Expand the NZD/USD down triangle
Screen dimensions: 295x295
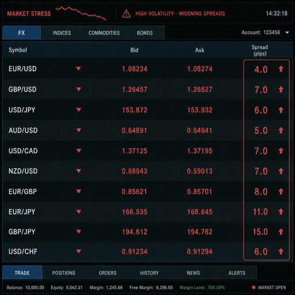(x=78, y=171)
